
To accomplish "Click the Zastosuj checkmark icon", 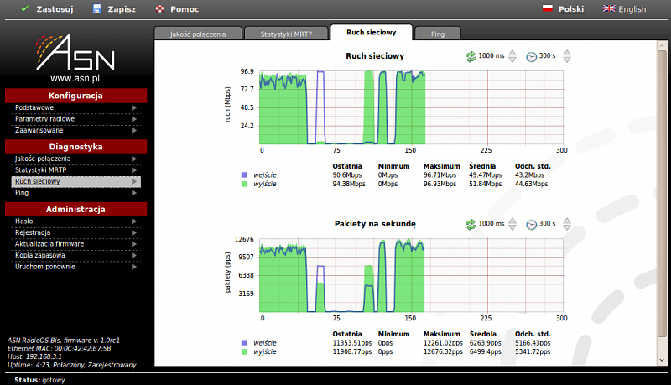I will click(x=25, y=8).
